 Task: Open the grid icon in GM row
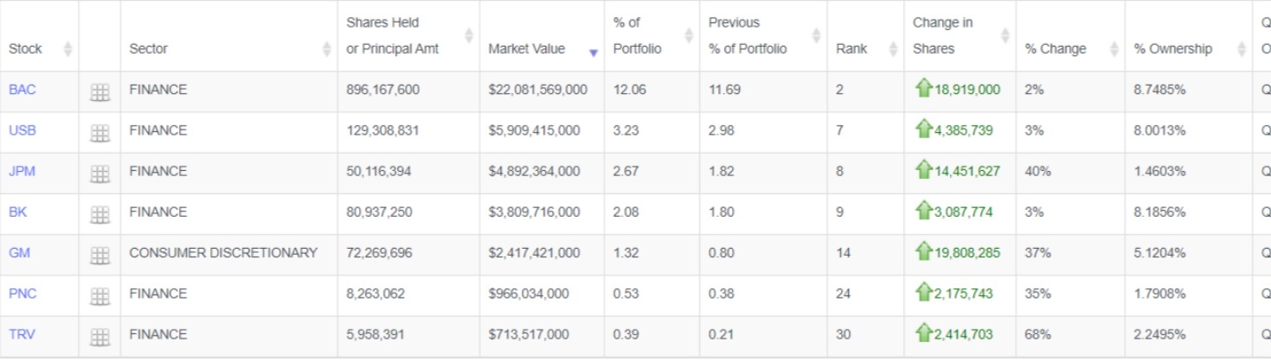point(99,255)
